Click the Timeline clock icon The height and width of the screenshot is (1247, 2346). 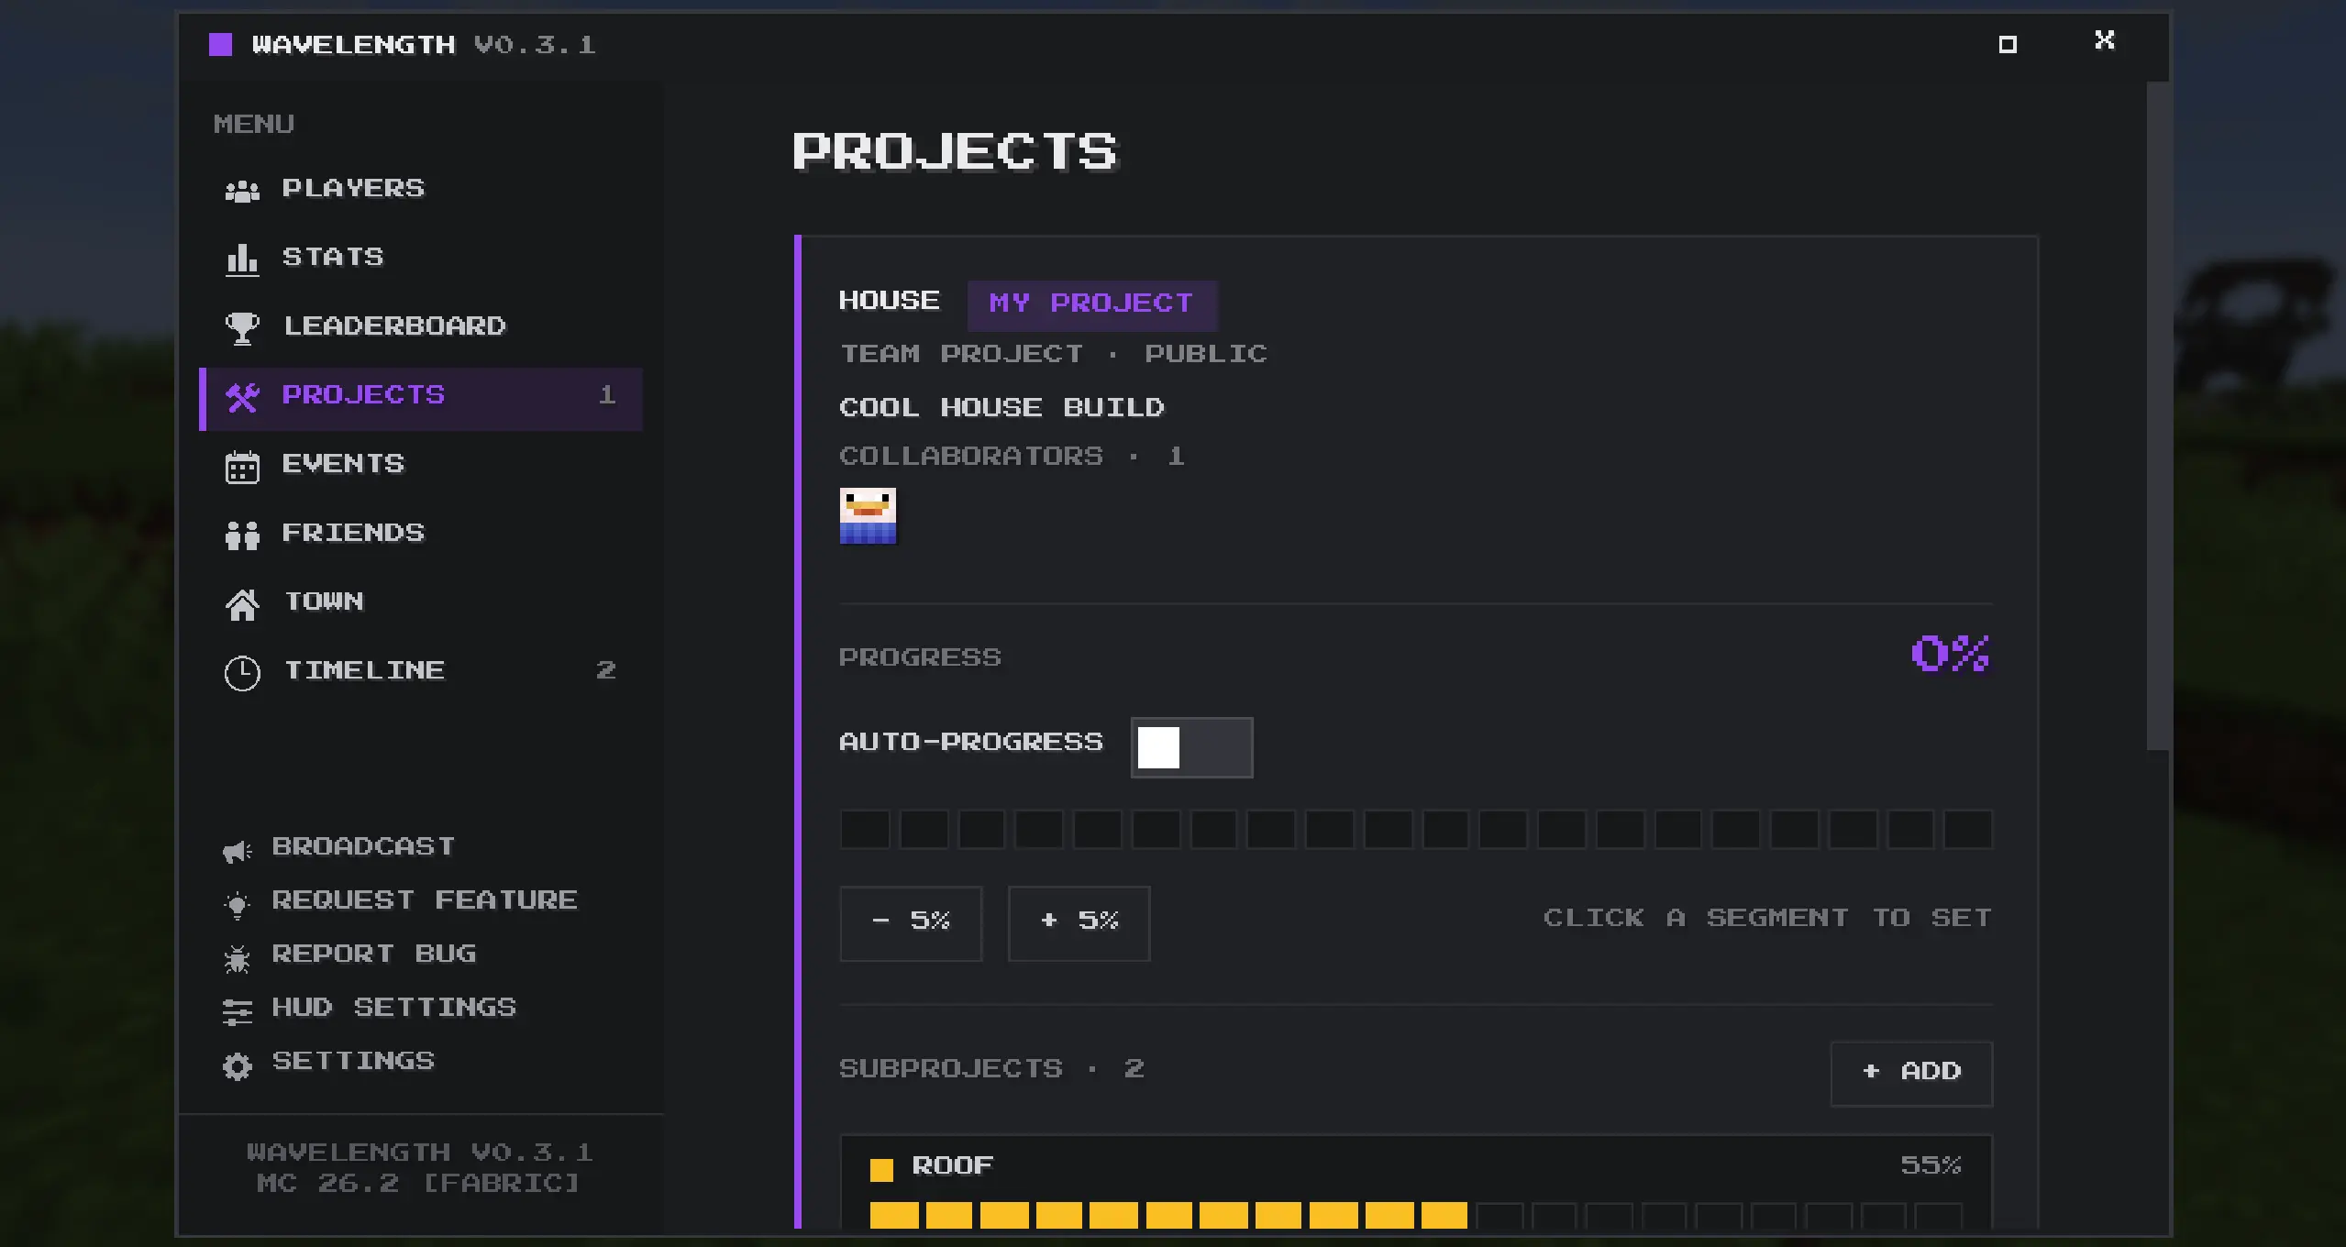pyautogui.click(x=242, y=673)
